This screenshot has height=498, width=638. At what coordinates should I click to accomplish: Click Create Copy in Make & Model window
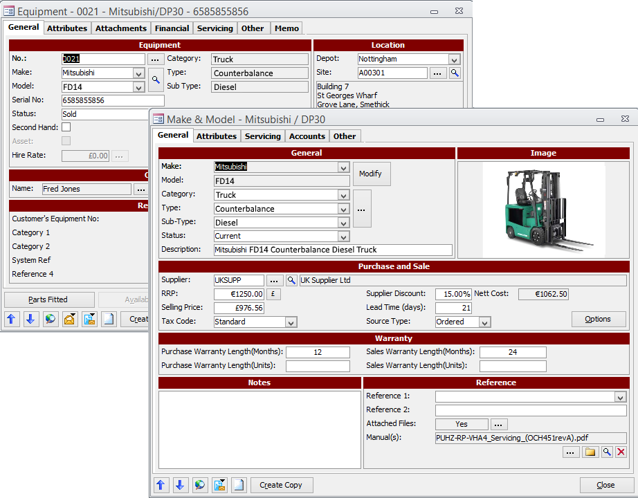(282, 485)
